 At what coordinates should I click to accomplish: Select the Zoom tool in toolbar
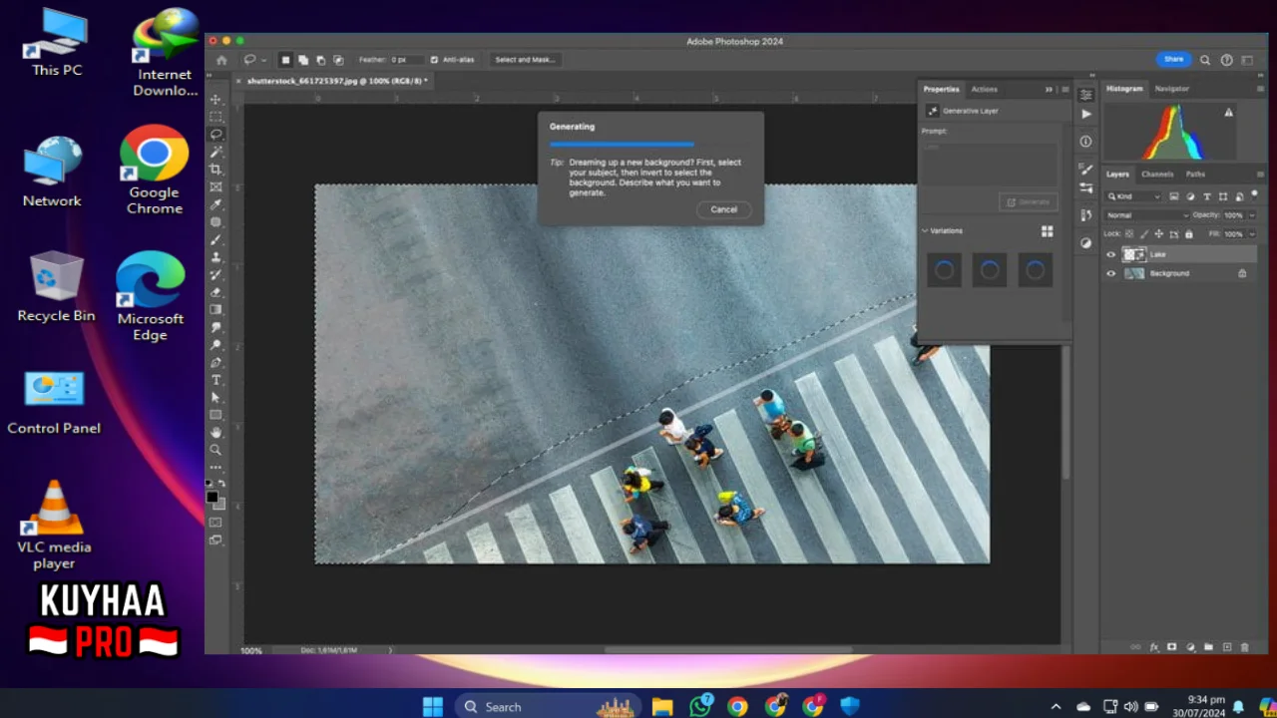(x=215, y=450)
